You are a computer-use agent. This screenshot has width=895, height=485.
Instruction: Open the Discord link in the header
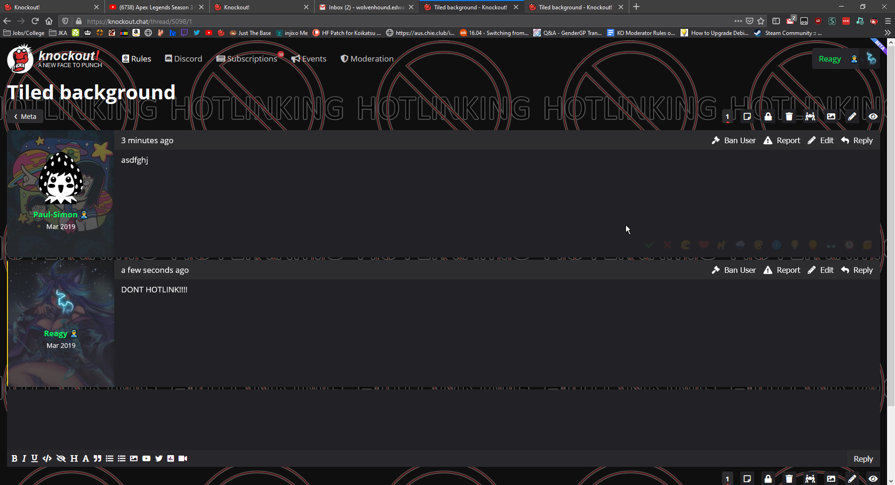click(x=184, y=59)
